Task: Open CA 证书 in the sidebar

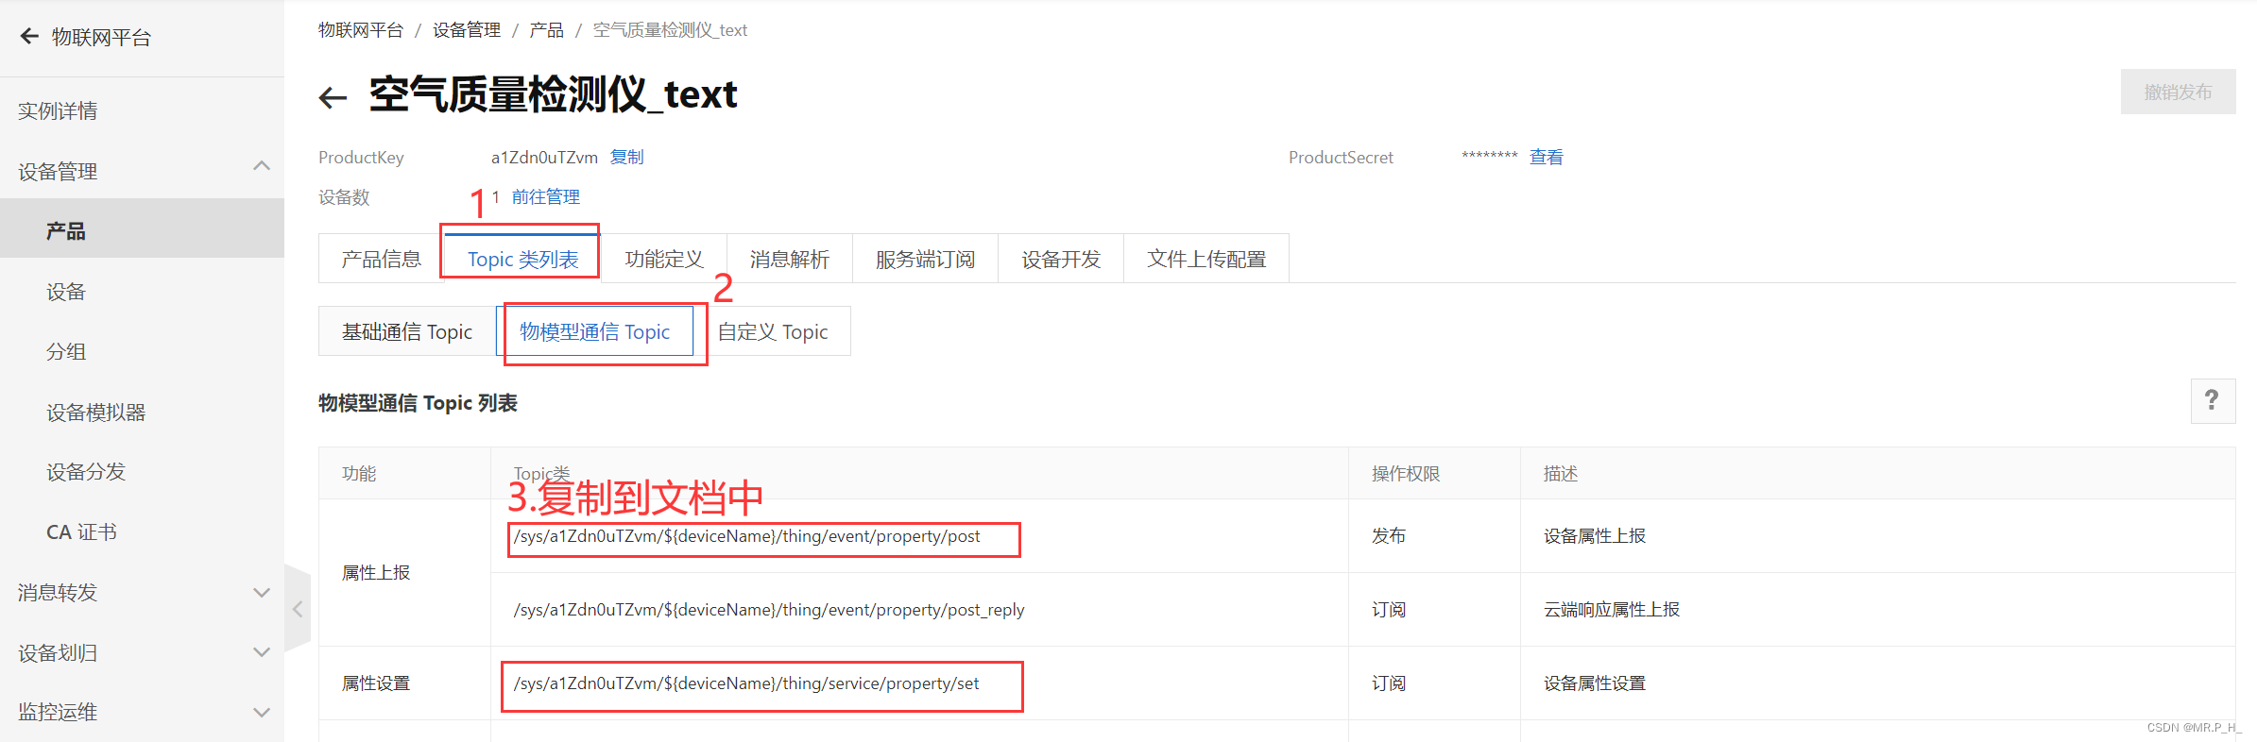Action: 81,532
